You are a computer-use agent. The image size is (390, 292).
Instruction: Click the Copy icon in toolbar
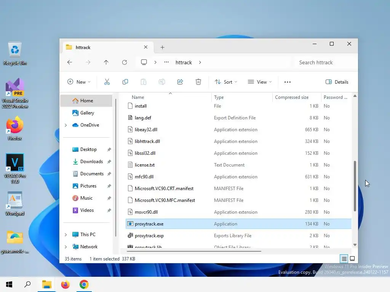(x=125, y=82)
